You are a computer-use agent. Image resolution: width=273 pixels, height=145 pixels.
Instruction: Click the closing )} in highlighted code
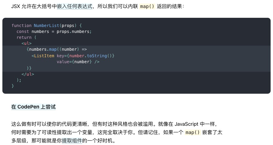(x=29, y=68)
